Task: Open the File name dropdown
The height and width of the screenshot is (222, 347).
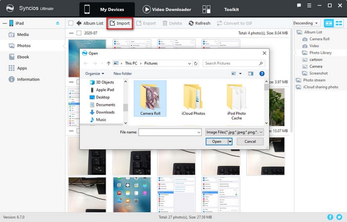Action: pyautogui.click(x=198, y=132)
